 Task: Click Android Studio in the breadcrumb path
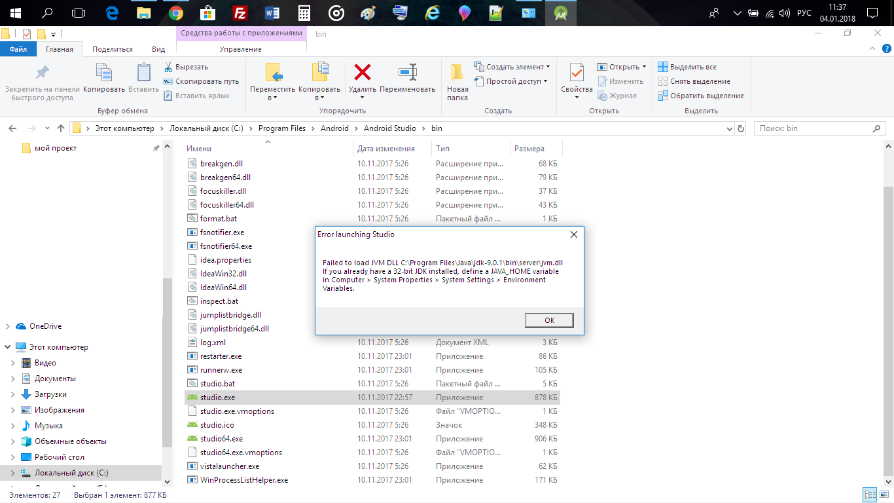point(390,128)
